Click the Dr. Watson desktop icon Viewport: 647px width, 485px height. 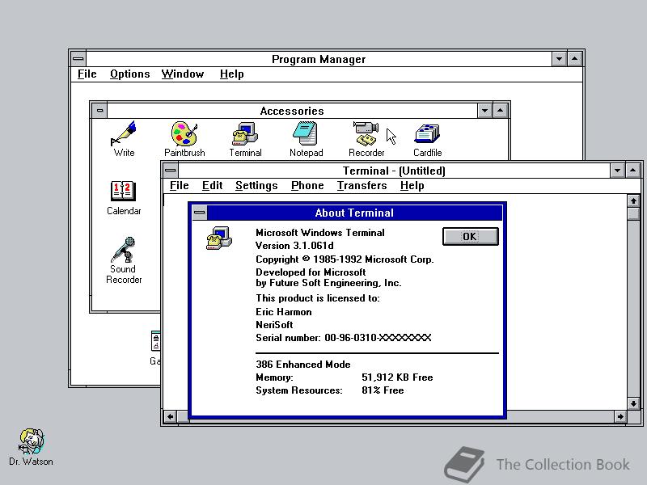(x=31, y=447)
